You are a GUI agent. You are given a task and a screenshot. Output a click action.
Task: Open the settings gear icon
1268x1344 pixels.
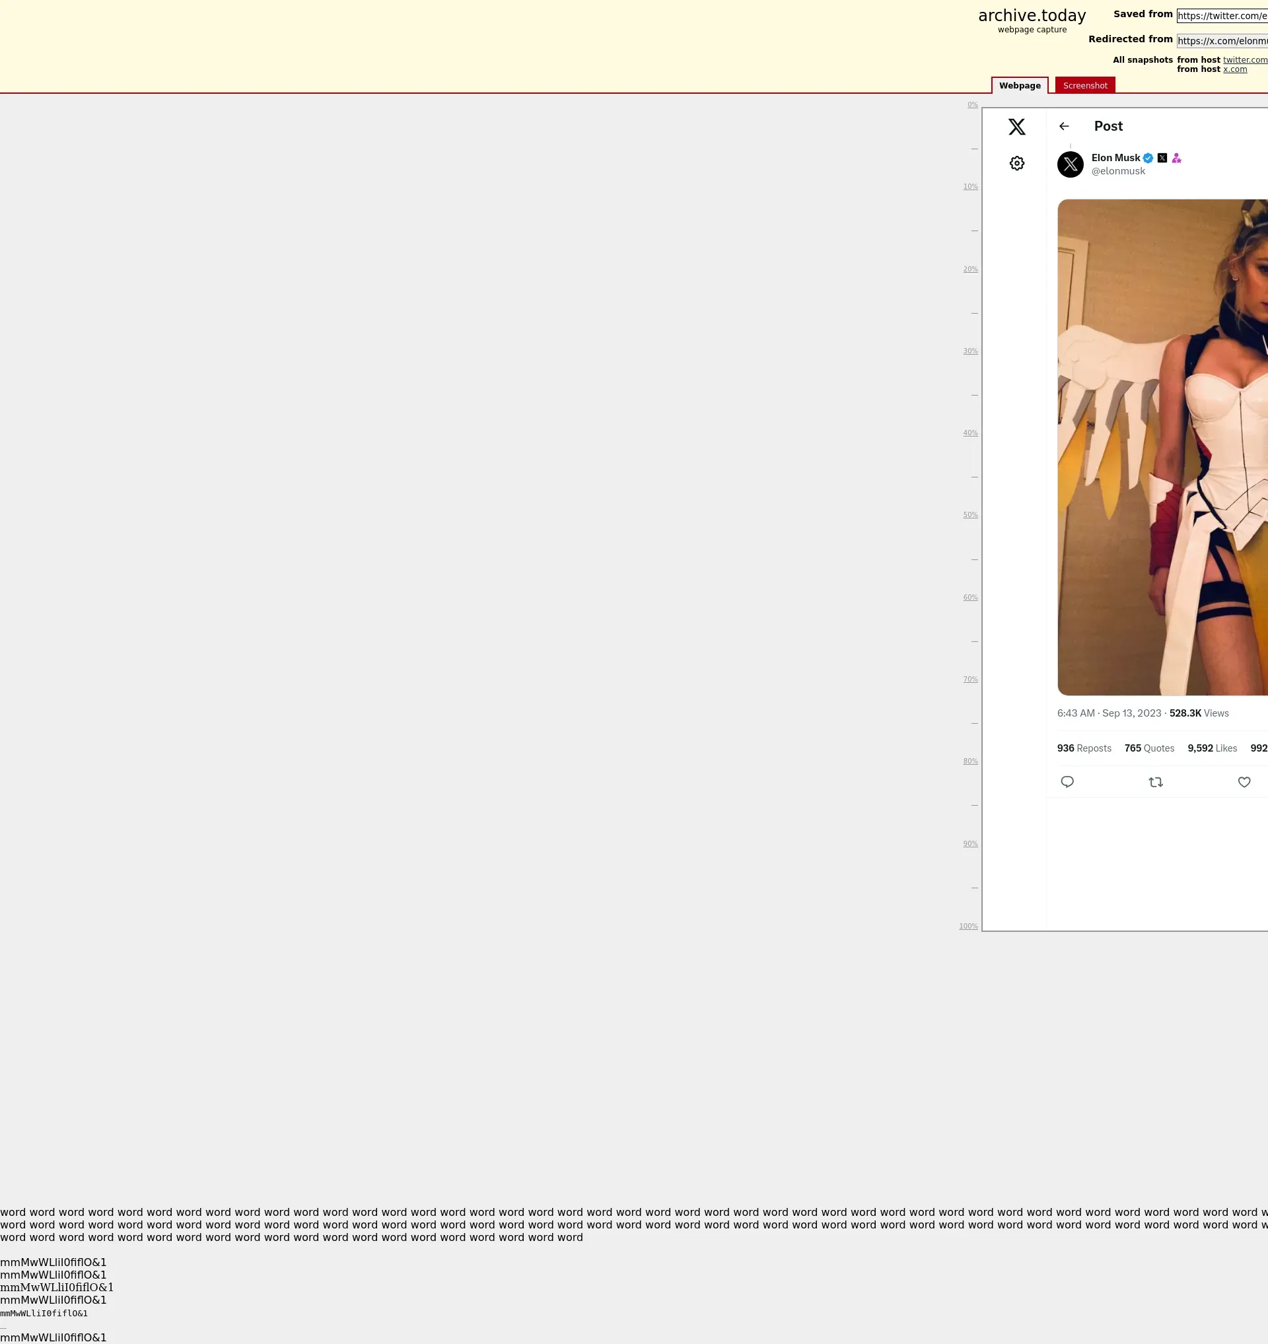pyautogui.click(x=1016, y=164)
